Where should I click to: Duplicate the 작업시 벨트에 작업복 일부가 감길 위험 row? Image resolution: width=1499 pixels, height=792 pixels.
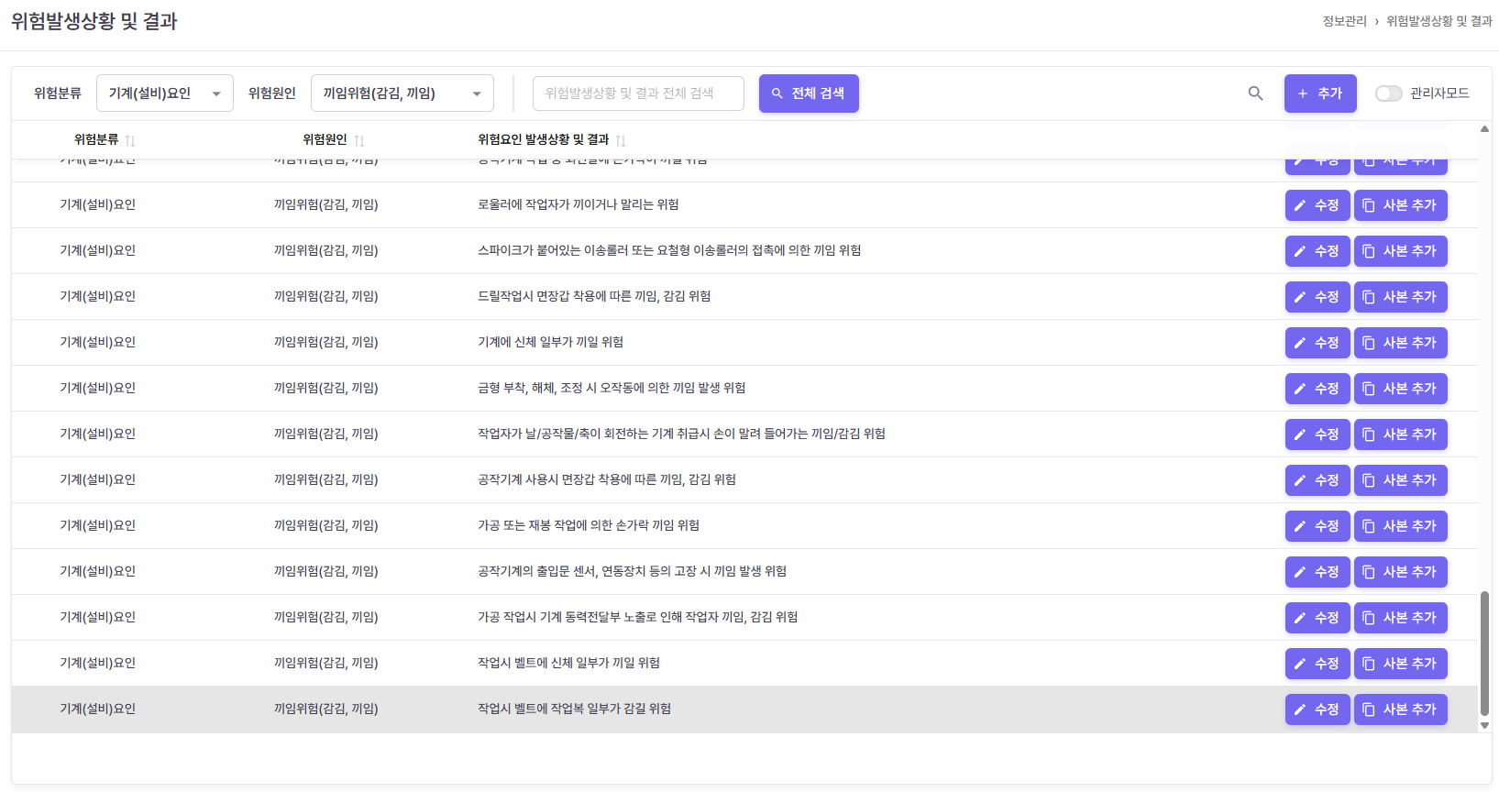coord(1400,709)
